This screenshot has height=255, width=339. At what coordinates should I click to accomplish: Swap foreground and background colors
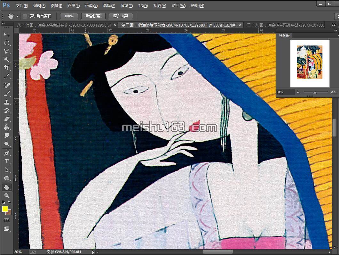click(9, 202)
